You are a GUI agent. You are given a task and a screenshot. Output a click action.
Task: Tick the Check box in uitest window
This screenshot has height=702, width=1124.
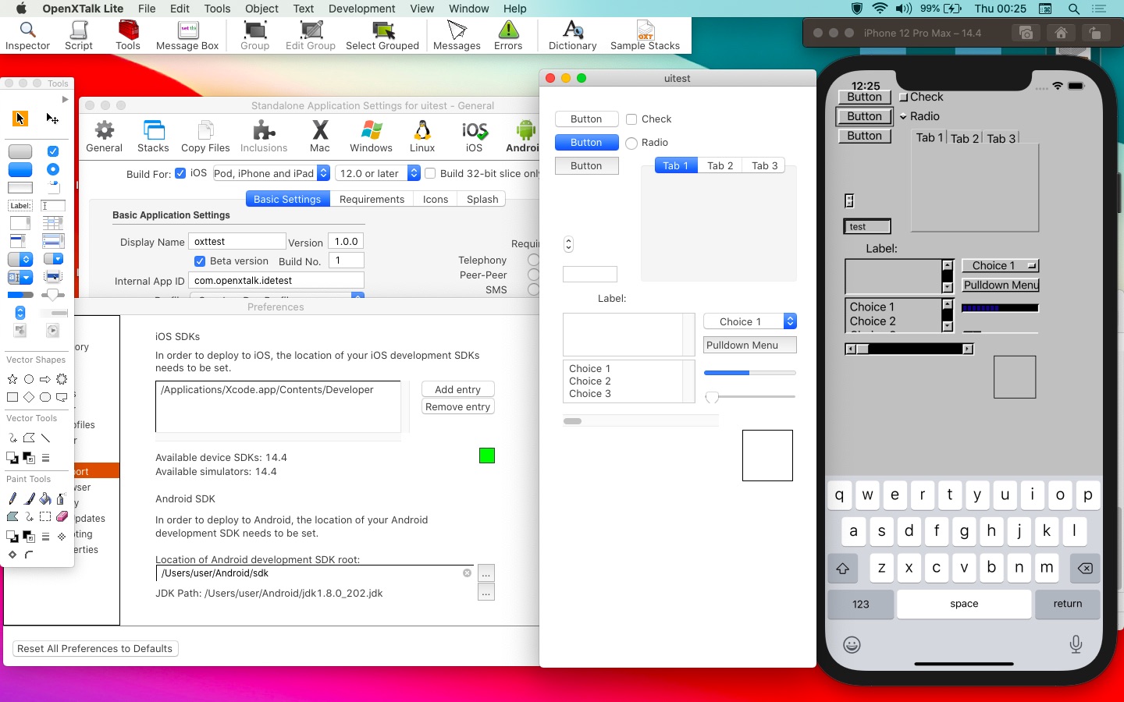(631, 119)
